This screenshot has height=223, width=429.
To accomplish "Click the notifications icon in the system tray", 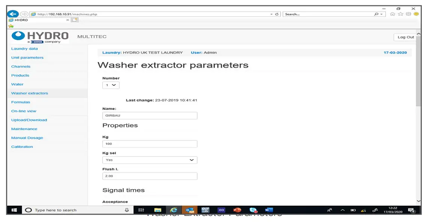I will coord(412,210).
